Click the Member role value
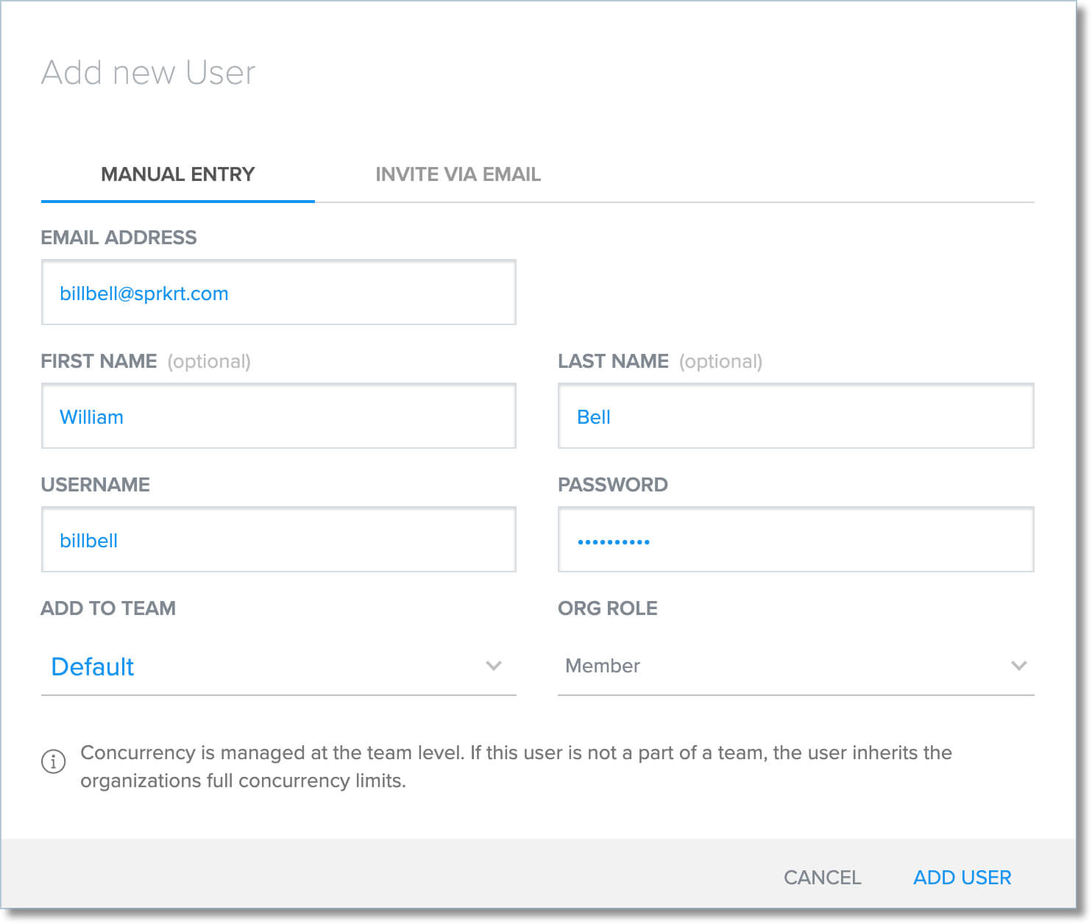 (602, 666)
